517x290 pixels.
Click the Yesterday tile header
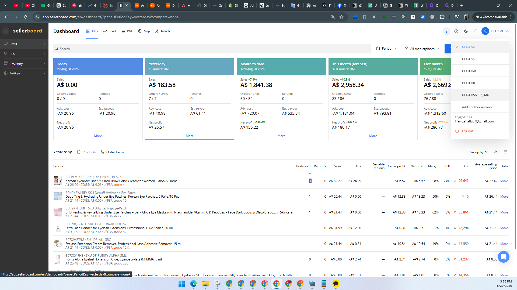(190, 66)
